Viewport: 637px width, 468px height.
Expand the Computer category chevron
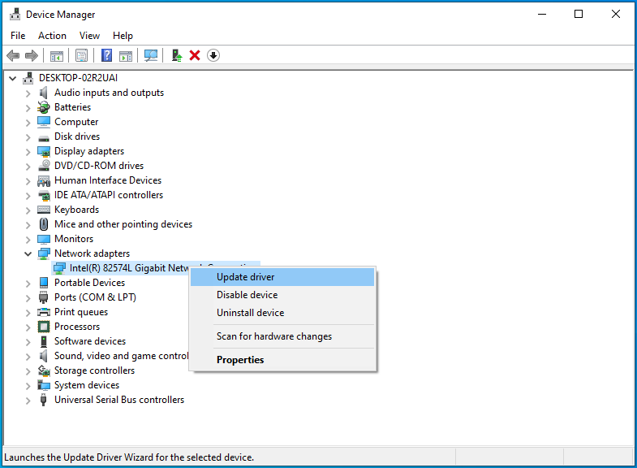click(x=28, y=123)
